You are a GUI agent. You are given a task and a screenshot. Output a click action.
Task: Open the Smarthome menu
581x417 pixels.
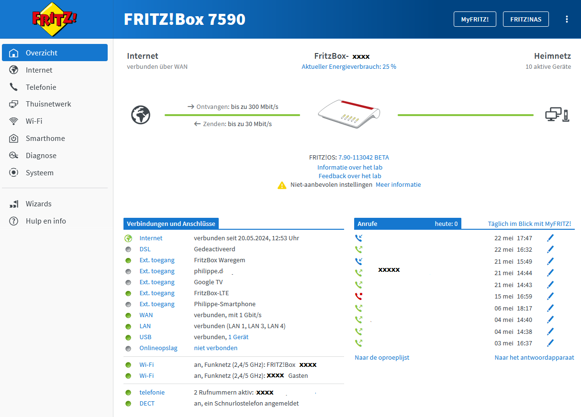[x=45, y=139]
